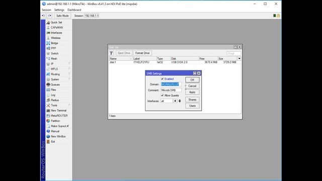The height and width of the screenshot is (181, 322).
Task: Click the Session address field
Action: pyautogui.click(x=92, y=16)
